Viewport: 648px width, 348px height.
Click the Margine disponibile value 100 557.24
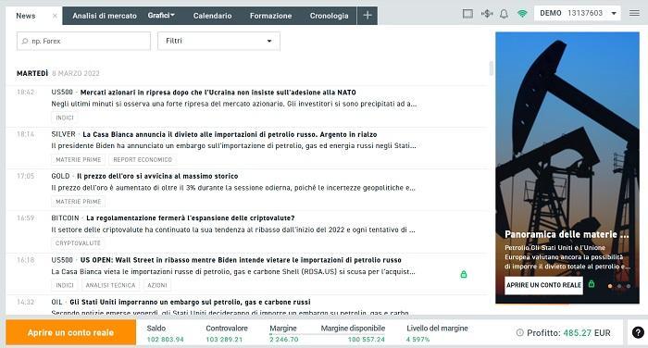[x=367, y=340]
